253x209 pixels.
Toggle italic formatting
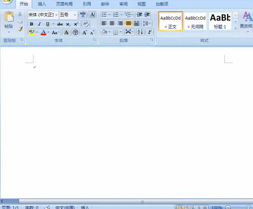(39, 24)
